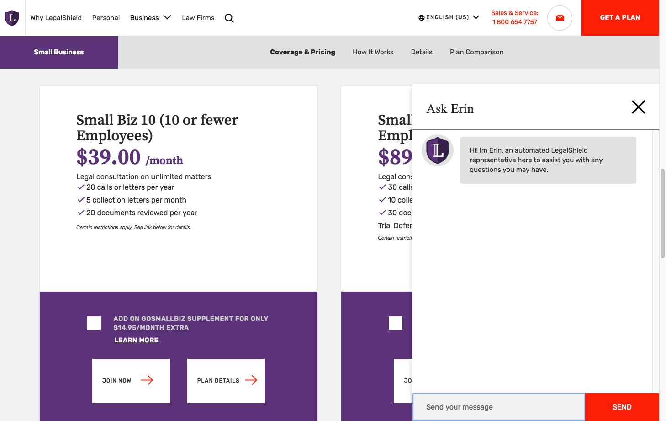Image resolution: width=666 pixels, height=421 pixels.
Task: Click the 20 calls or letters per year item
Action: (130, 187)
